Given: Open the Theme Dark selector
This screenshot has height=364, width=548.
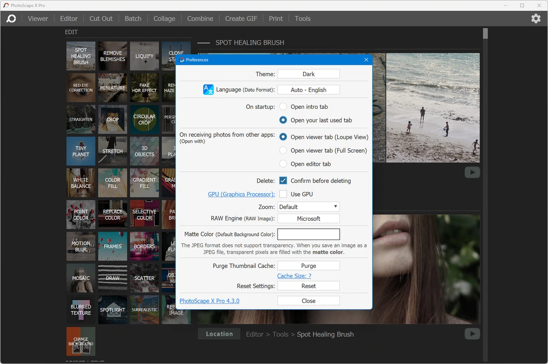Looking at the screenshot, I should pyautogui.click(x=309, y=74).
